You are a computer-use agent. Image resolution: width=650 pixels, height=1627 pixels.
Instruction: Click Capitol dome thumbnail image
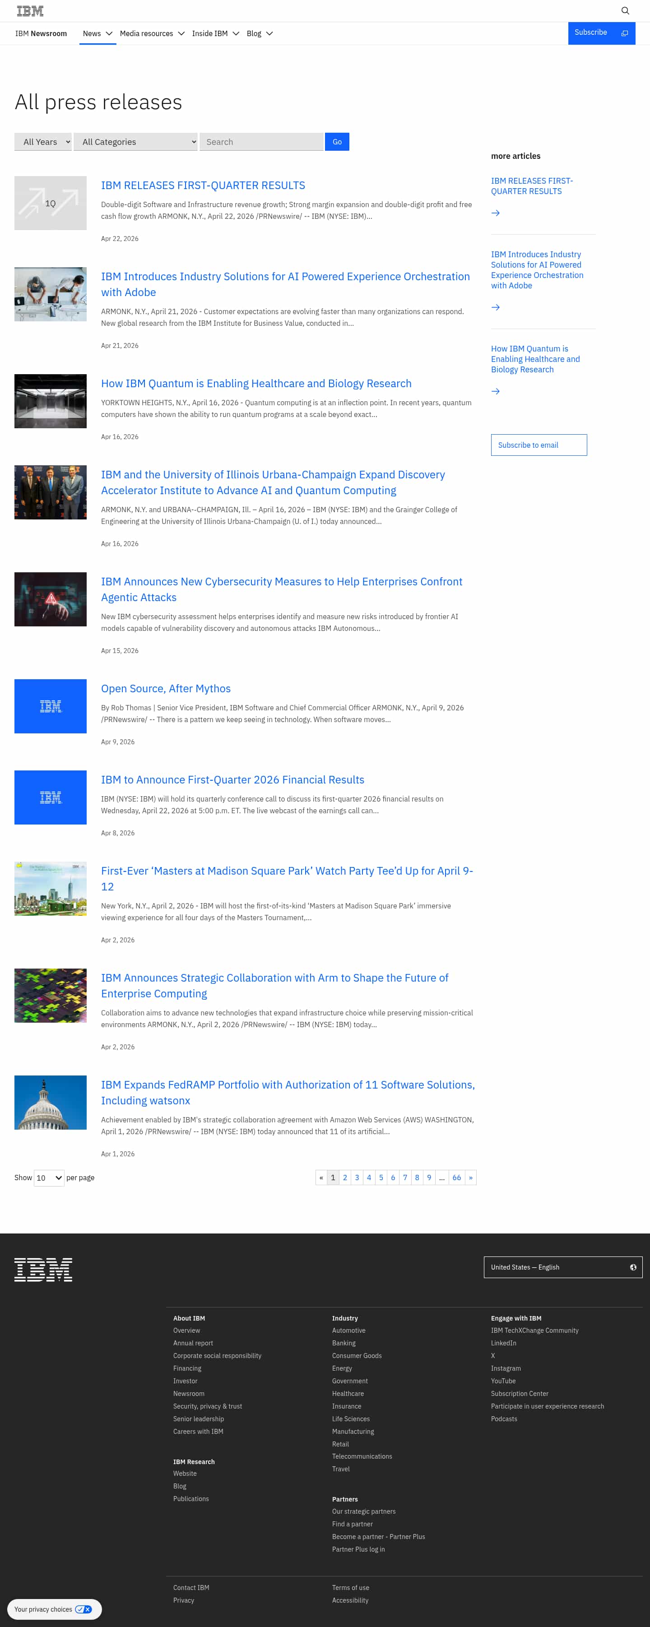(51, 1102)
